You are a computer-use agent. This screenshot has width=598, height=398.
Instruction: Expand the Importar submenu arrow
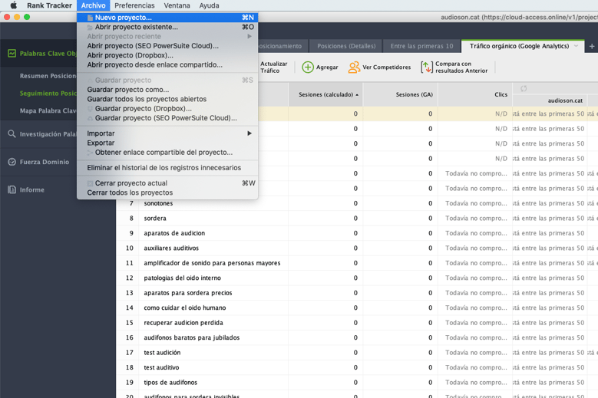249,133
